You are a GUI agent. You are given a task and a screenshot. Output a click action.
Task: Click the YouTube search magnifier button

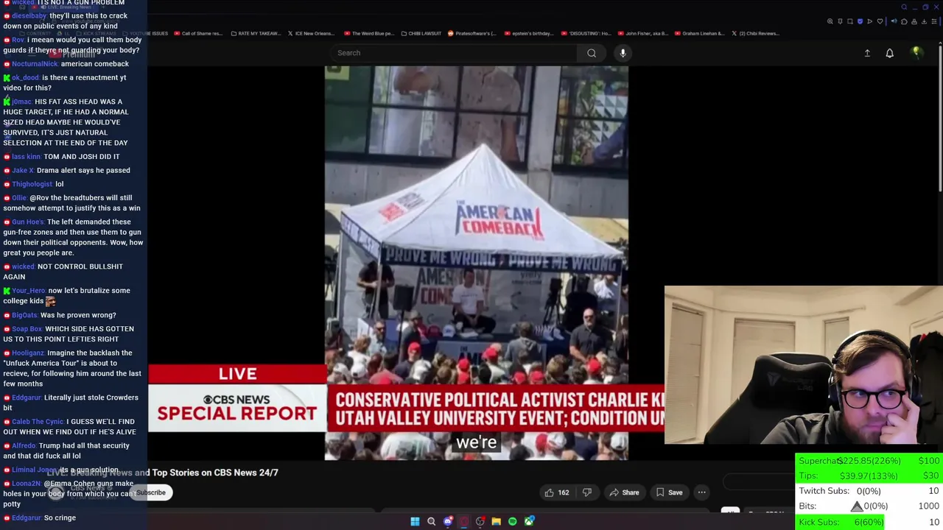592,53
